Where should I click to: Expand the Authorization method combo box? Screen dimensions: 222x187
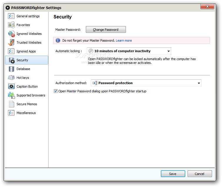pyautogui.click(x=146, y=83)
